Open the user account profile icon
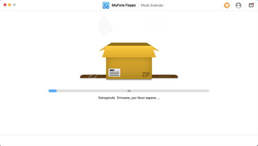 [238, 5]
